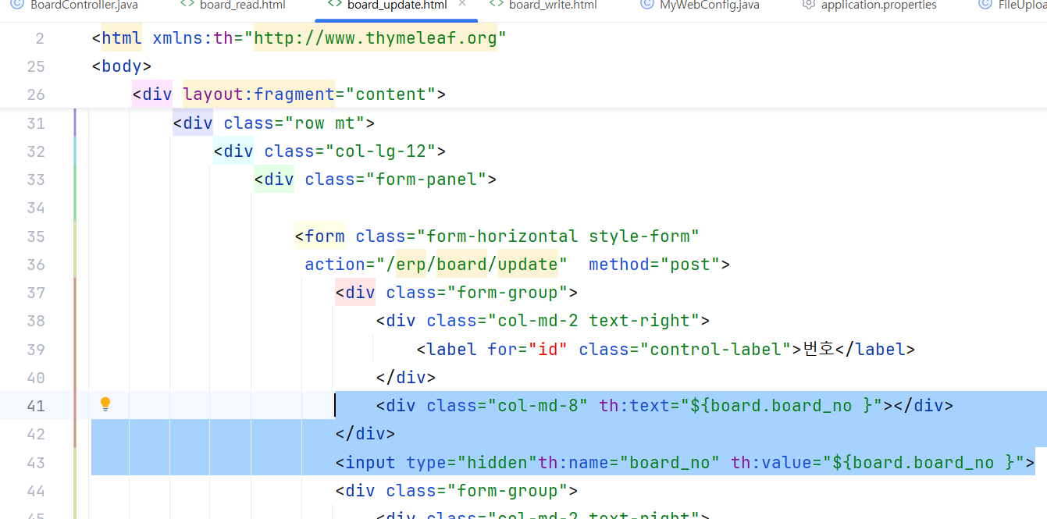Click line number 31 in the gutter
This screenshot has width=1047, height=519.
[x=35, y=123]
